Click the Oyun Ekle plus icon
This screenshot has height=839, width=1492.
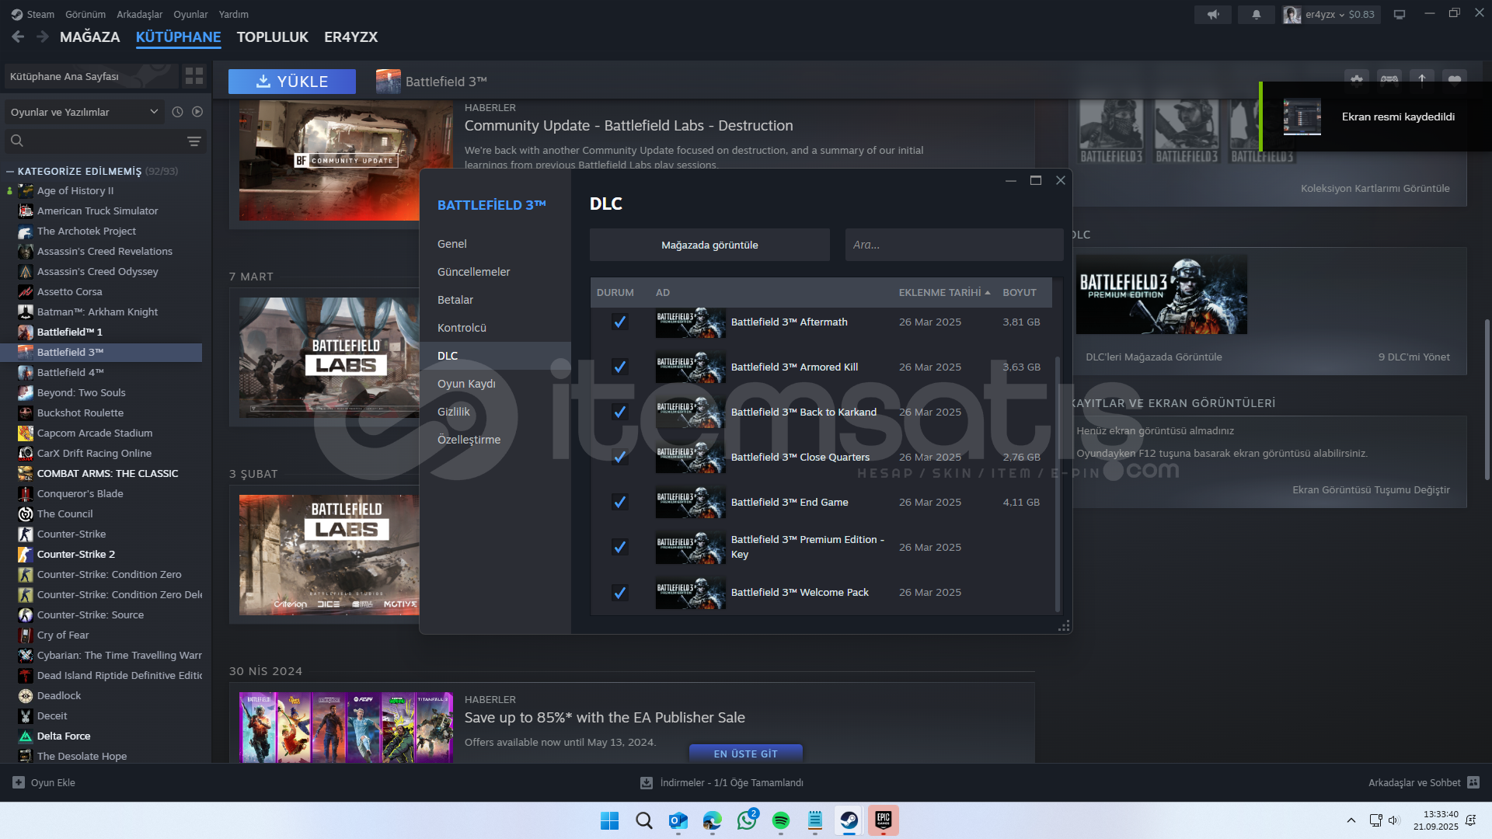tap(19, 782)
